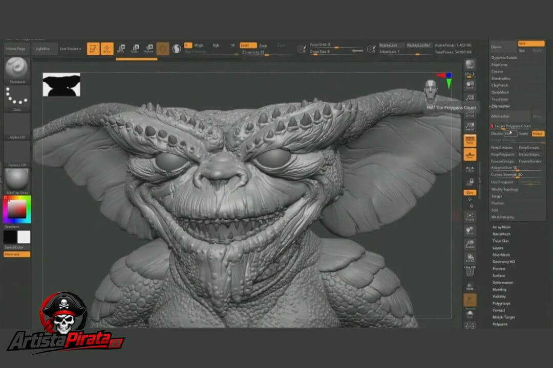Expand the Crease section
This screenshot has height=368, width=553.
coord(497,72)
